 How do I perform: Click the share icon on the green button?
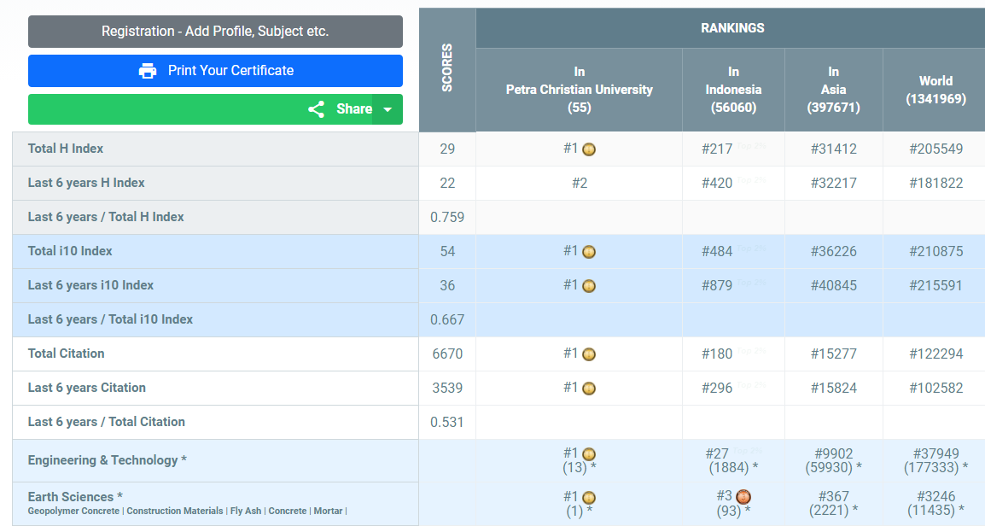pyautogui.click(x=316, y=109)
